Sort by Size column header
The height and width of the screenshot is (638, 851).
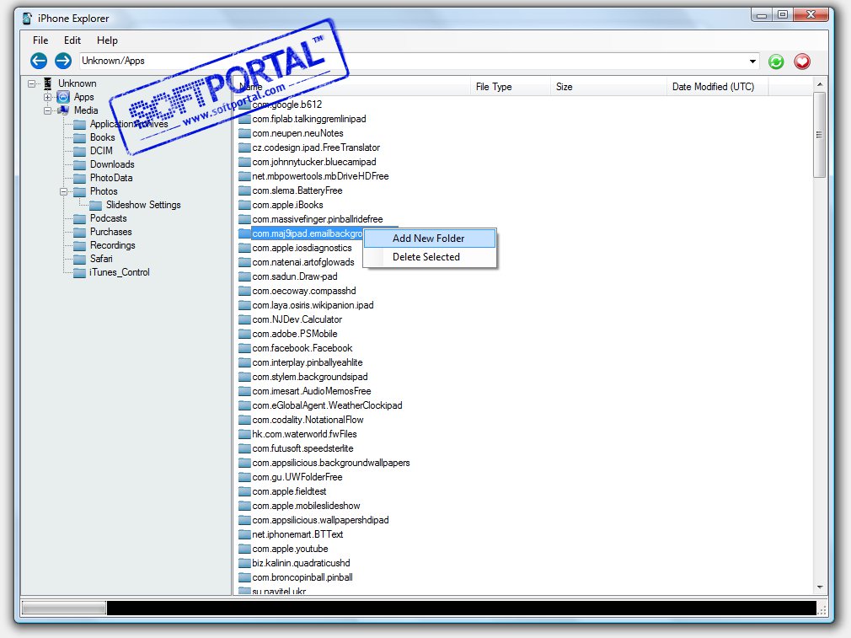(x=565, y=87)
